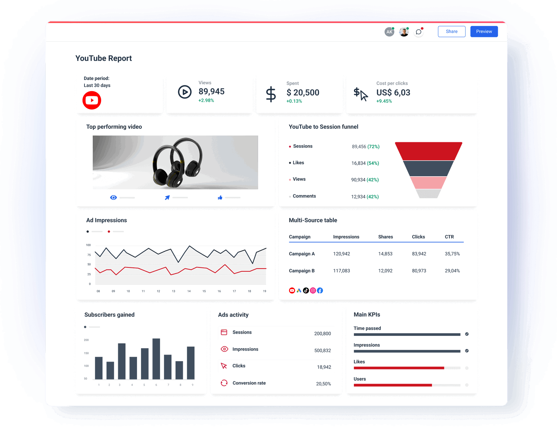This screenshot has height=427, width=557.
Task: Click the YouTube logo icon
Action: pos(92,100)
